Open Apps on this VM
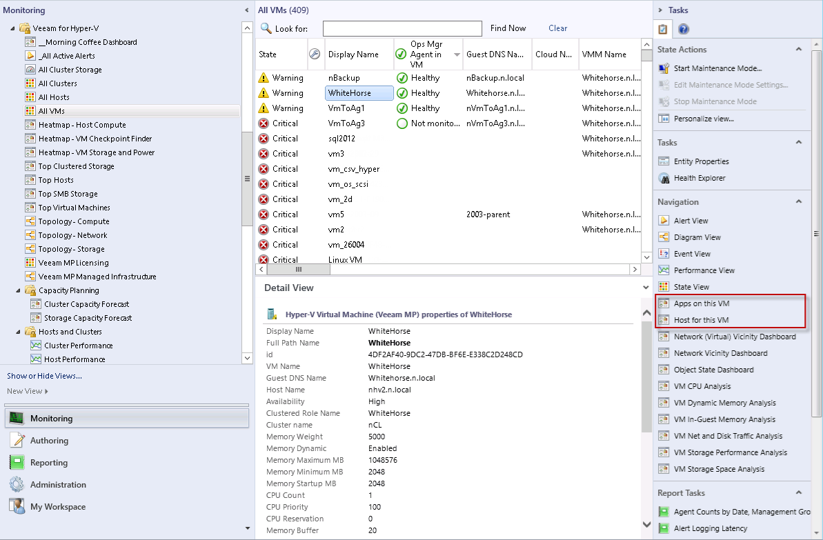 701,303
